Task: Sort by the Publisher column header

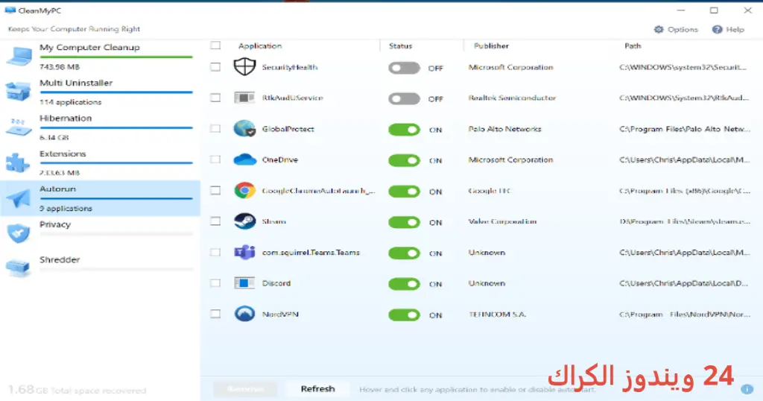Action: tap(491, 45)
